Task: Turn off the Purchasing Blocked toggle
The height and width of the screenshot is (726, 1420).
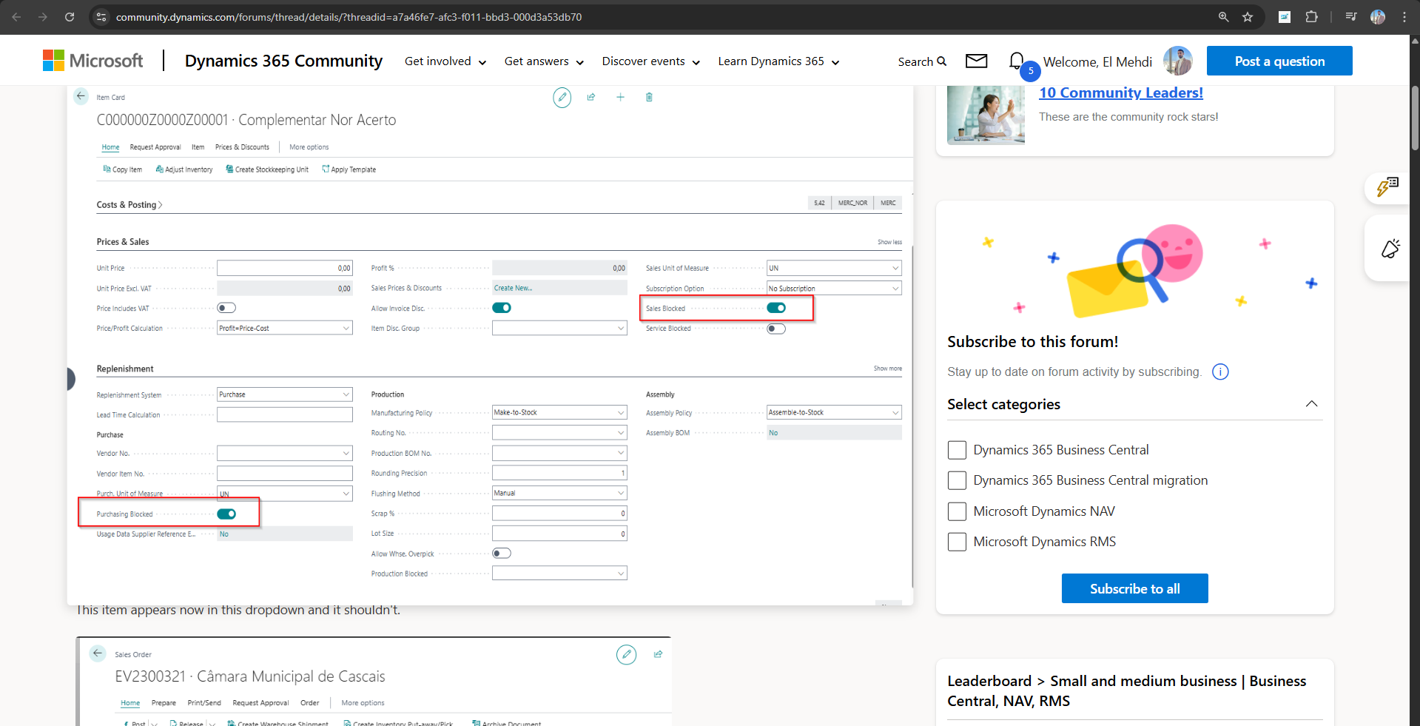Action: [227, 513]
